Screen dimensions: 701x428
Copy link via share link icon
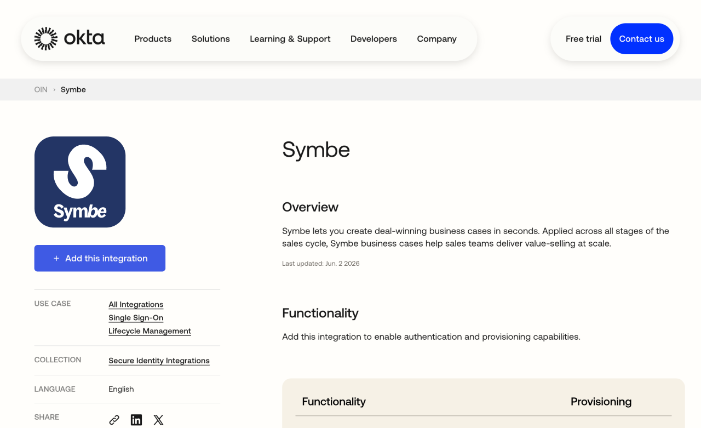(x=114, y=420)
